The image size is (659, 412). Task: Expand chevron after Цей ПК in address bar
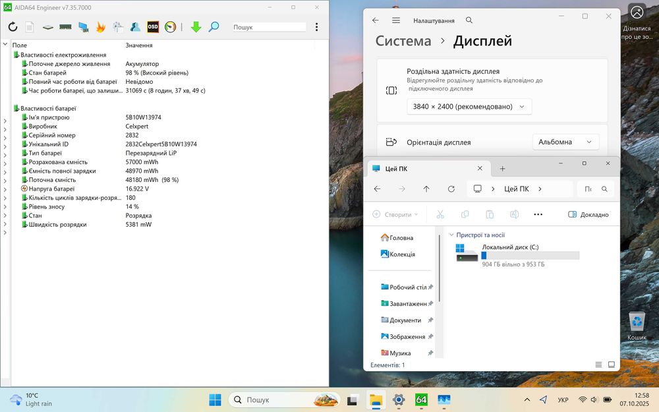pos(540,189)
